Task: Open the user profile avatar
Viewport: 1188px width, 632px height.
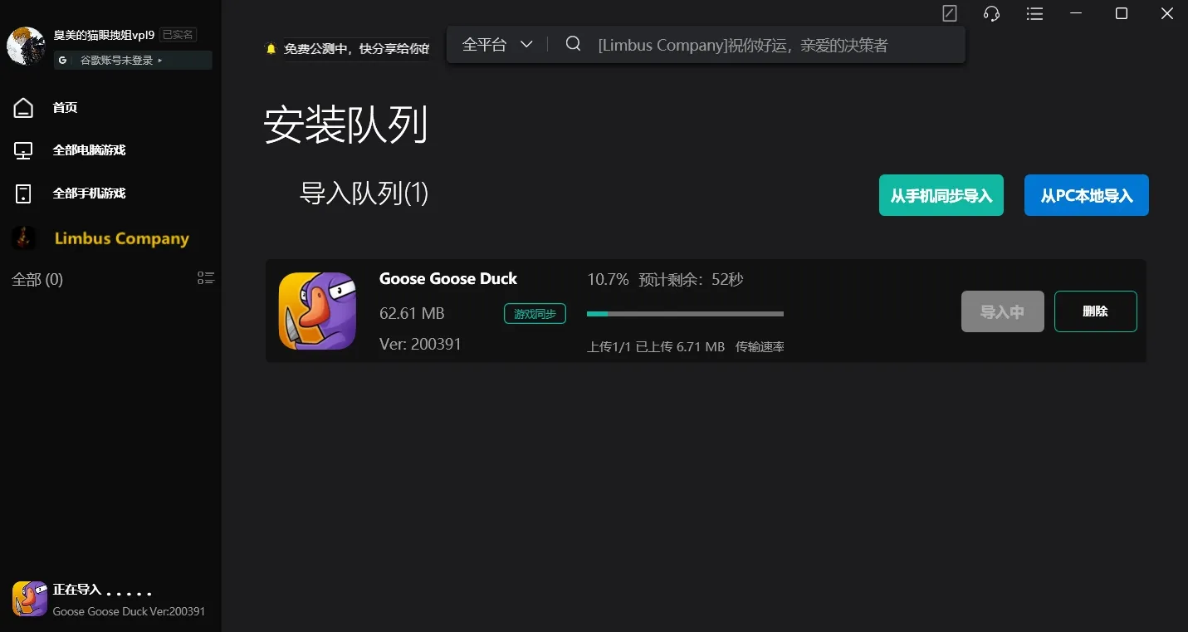Action: click(26, 46)
